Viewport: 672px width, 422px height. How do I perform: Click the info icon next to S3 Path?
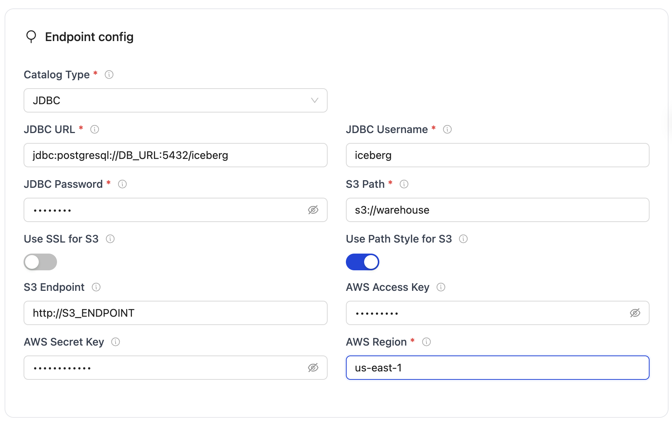tap(404, 184)
